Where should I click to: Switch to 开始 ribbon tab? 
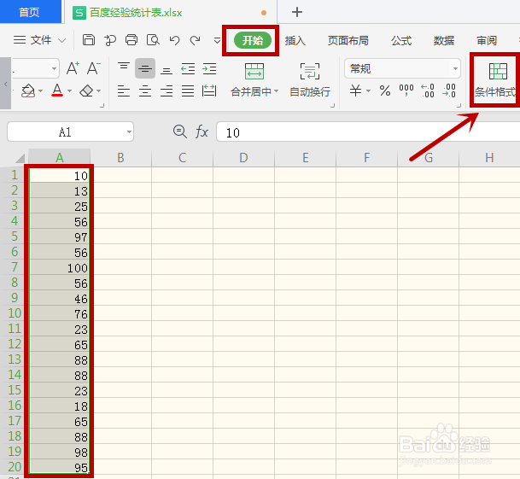253,40
